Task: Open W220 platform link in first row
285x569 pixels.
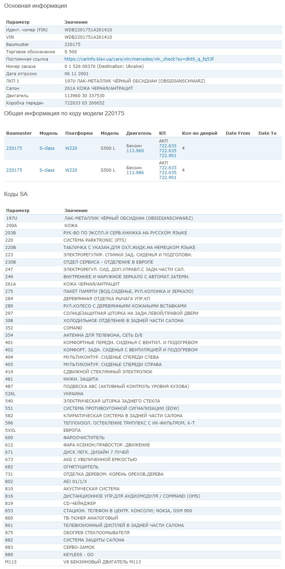Action: click(x=71, y=148)
